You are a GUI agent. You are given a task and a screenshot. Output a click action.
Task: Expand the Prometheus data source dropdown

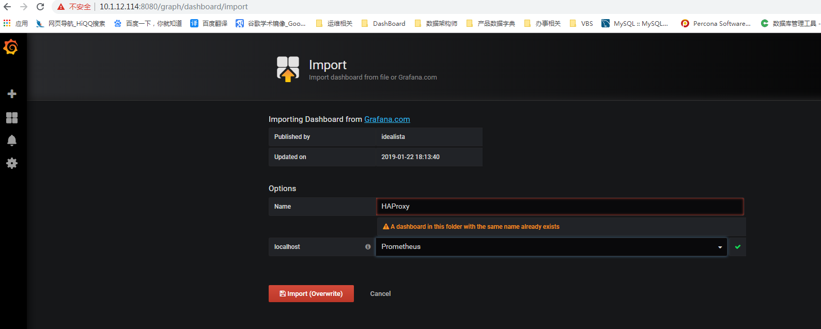(551, 247)
